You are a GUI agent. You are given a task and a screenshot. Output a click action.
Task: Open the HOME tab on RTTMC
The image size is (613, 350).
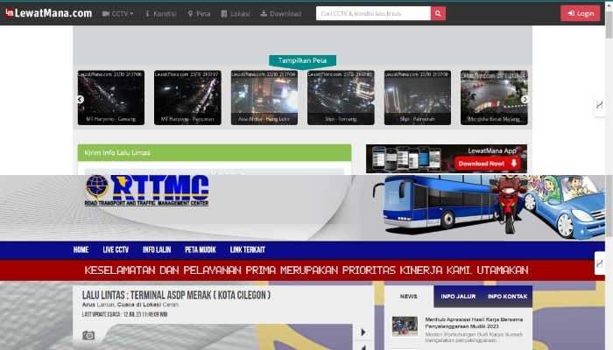pos(81,250)
